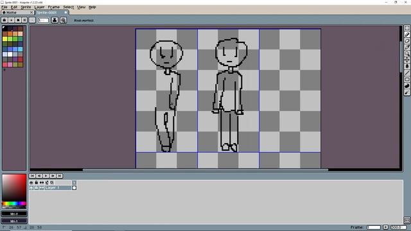Click the foreground color button

[x=14, y=214]
